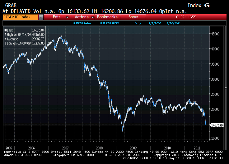Click the end date 8/10/2011

pyautogui.click(x=174, y=23)
